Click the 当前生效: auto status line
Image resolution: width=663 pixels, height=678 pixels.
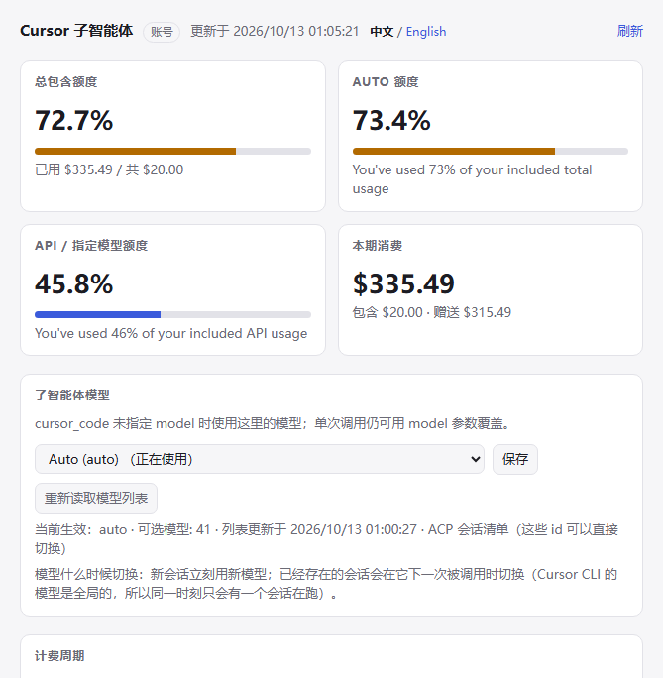pyautogui.click(x=326, y=539)
